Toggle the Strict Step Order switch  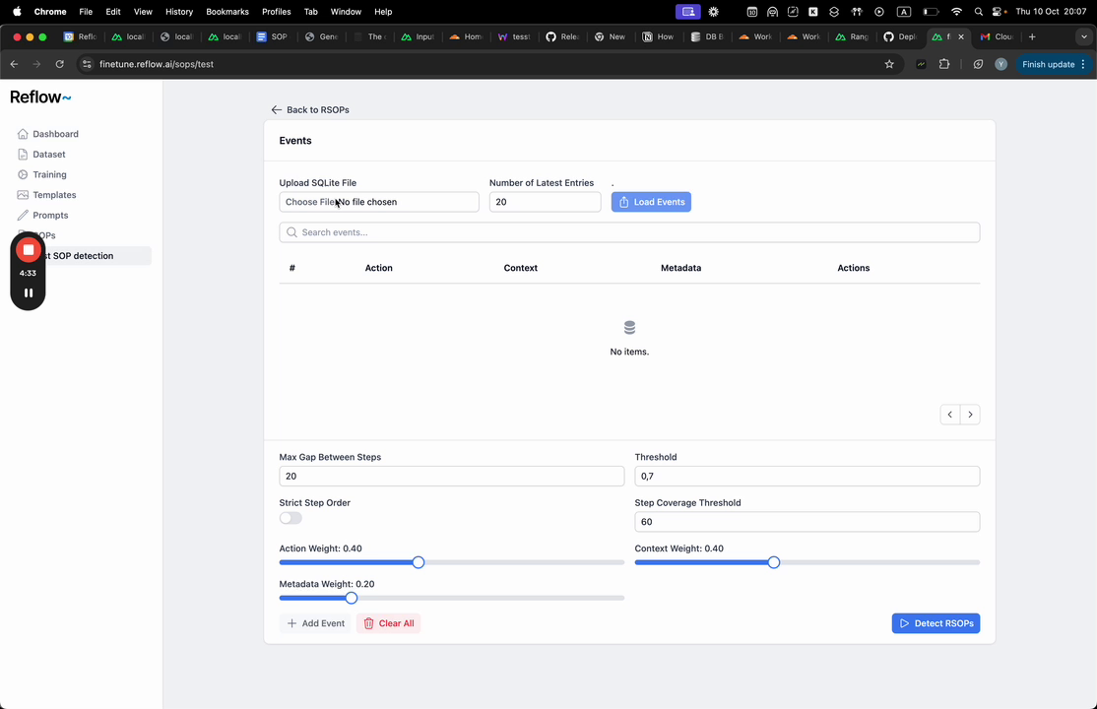tap(290, 518)
